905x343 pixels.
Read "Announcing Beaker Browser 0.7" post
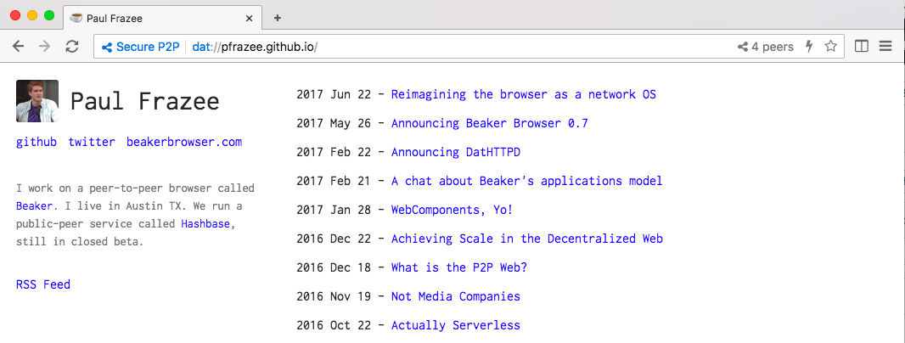pos(489,123)
